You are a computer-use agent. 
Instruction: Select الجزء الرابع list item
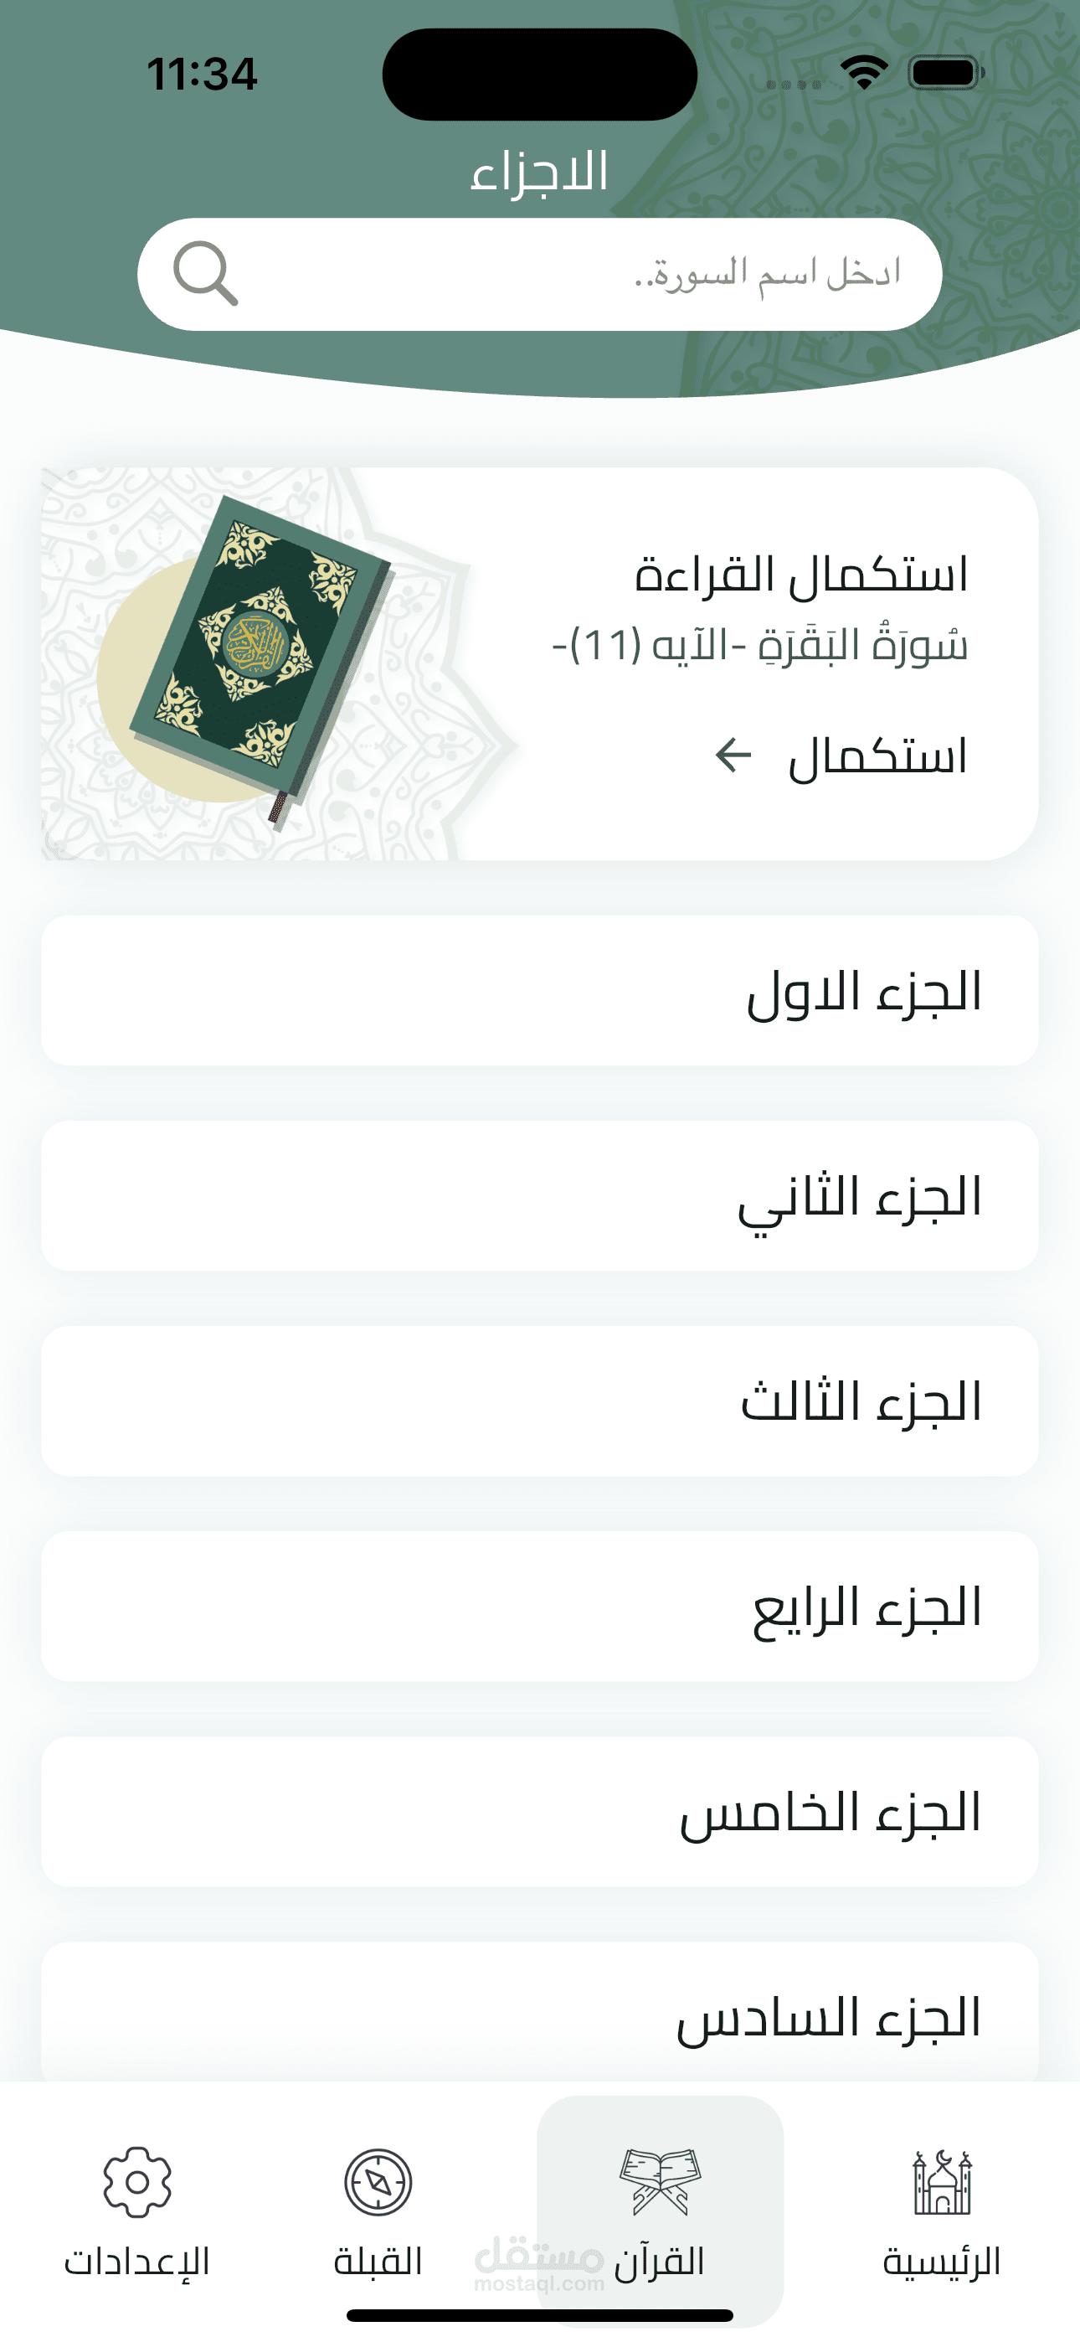540,1607
